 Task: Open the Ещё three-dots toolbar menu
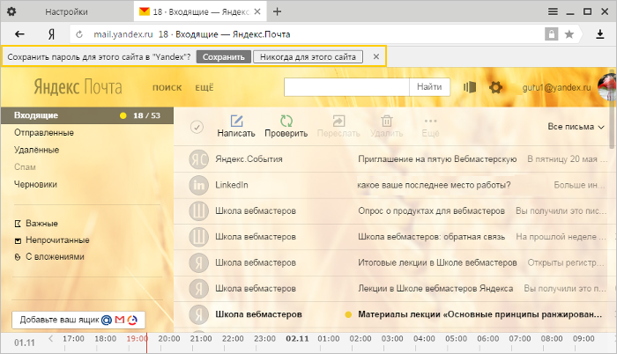(x=430, y=126)
